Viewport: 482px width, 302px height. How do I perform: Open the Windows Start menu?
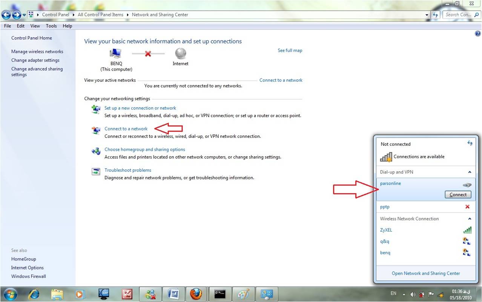coord(10,294)
